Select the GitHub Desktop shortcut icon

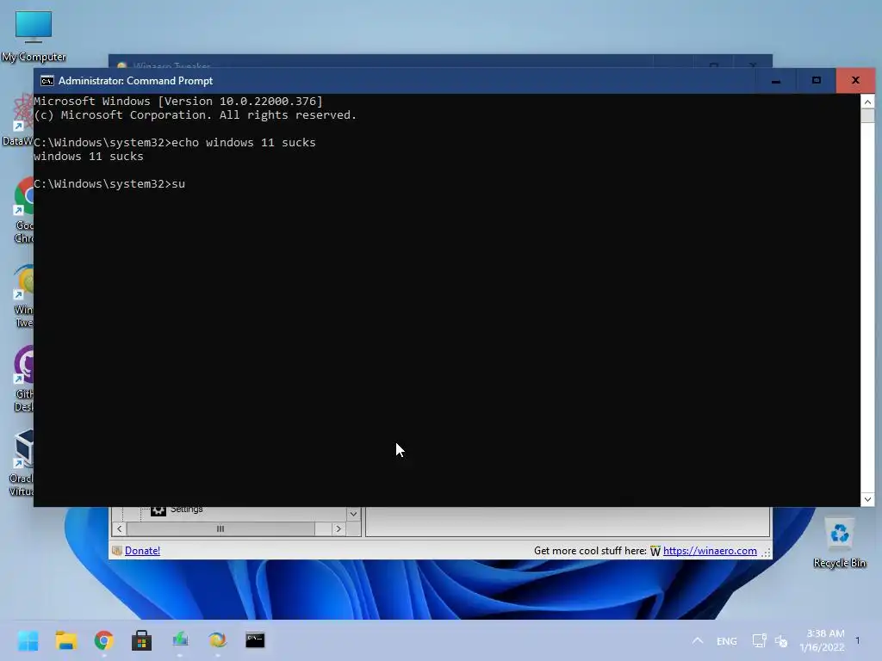tap(23, 380)
